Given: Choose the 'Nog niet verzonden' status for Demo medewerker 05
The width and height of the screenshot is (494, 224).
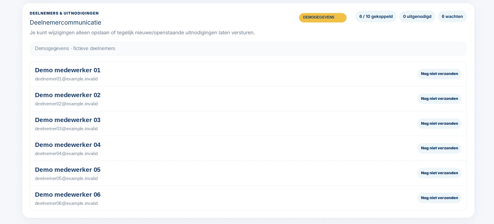Looking at the screenshot, I should pyautogui.click(x=439, y=173).
